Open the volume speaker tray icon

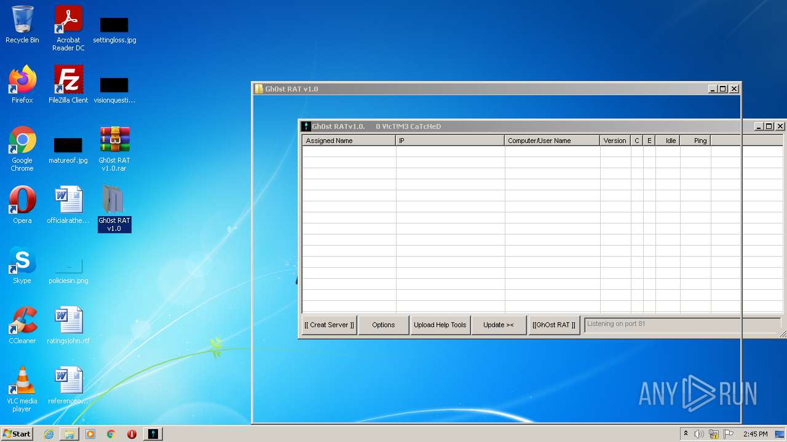tap(699, 434)
